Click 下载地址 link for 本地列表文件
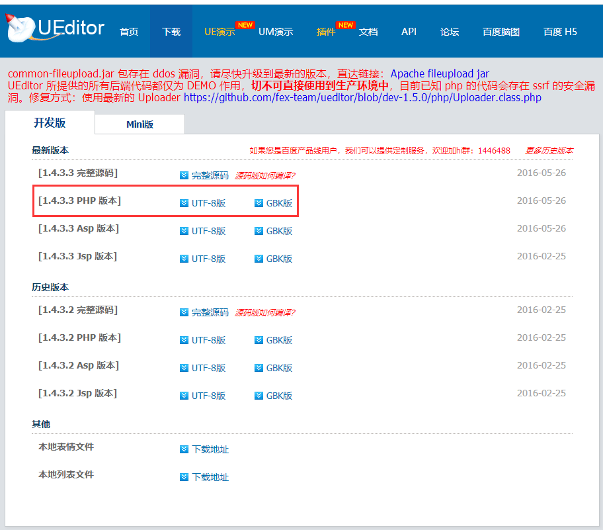 pyautogui.click(x=210, y=477)
